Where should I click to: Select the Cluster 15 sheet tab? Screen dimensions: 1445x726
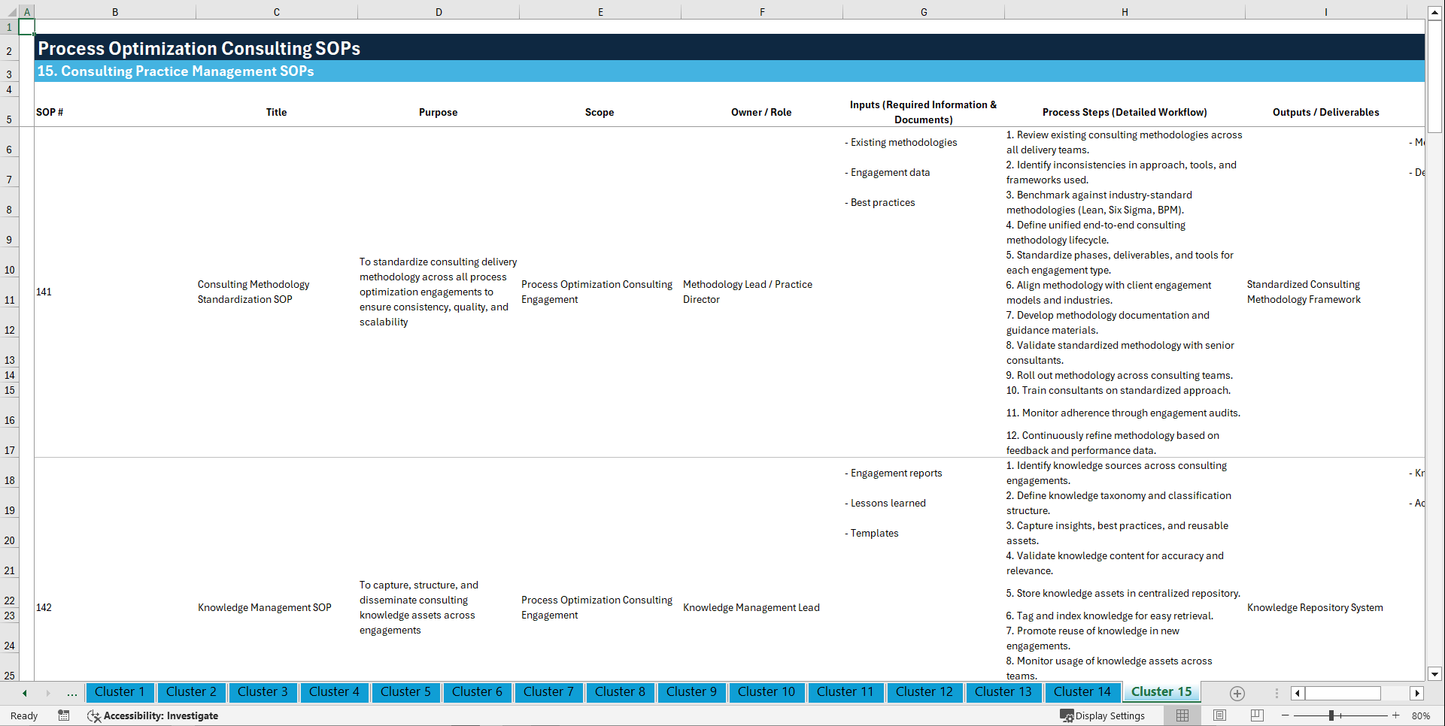point(1161,692)
